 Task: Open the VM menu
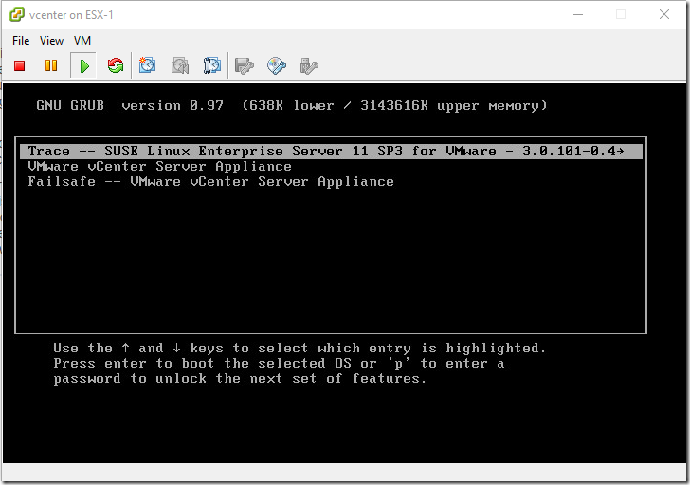coord(82,41)
